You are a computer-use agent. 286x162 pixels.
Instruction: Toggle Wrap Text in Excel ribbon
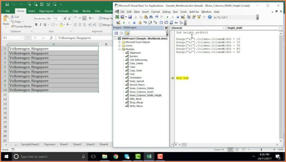pyautogui.click(x=105, y=18)
